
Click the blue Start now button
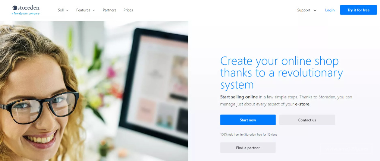click(x=248, y=120)
